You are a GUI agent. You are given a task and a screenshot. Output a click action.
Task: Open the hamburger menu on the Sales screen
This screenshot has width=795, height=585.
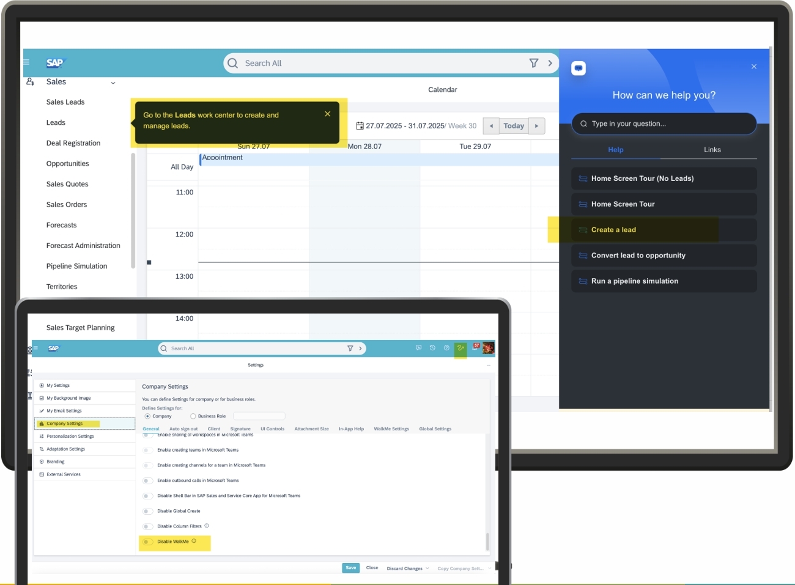[x=26, y=62]
